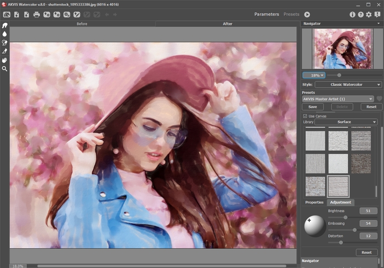Click the 18.0% status bar zoom field
Viewport: 384px width, 268px height.
(18, 266)
